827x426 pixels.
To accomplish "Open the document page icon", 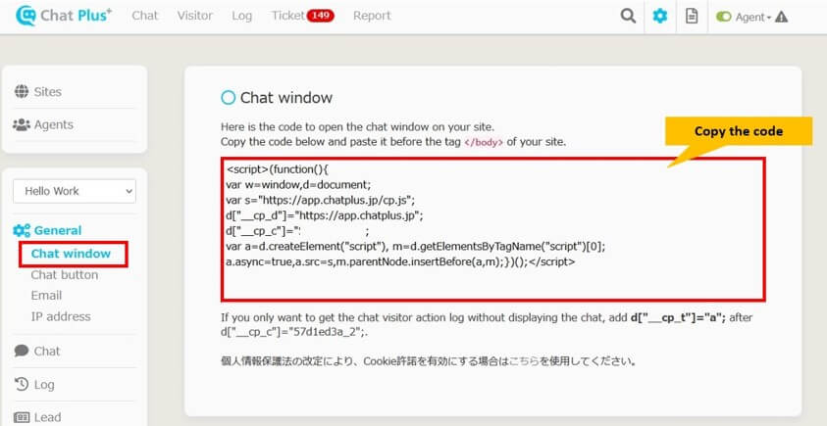I will [692, 17].
